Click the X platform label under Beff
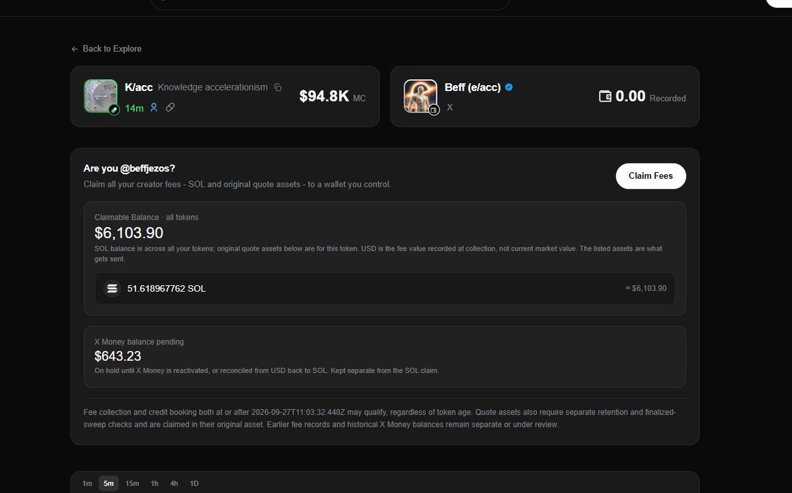Viewport: 792px width, 493px height. click(x=450, y=107)
